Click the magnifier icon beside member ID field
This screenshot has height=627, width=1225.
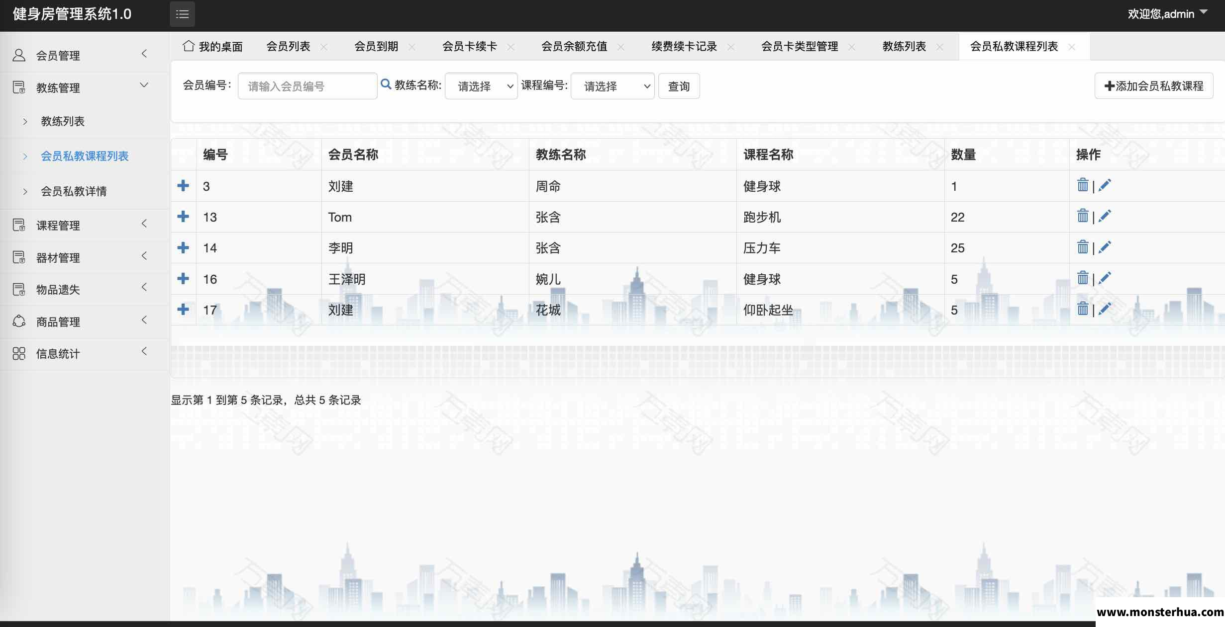(386, 84)
